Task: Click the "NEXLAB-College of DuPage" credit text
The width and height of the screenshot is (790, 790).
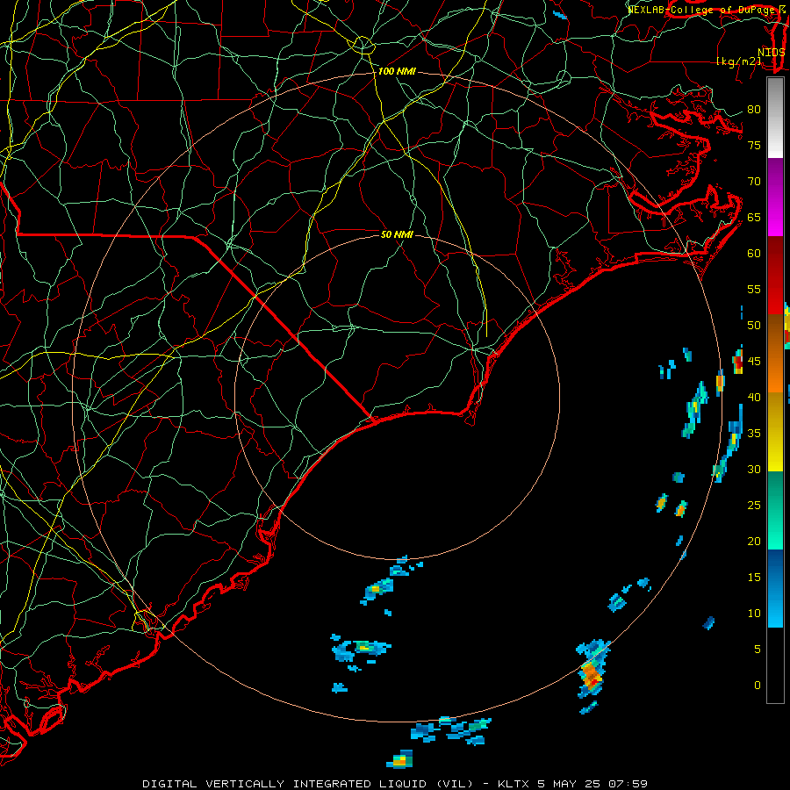Action: 702,10
